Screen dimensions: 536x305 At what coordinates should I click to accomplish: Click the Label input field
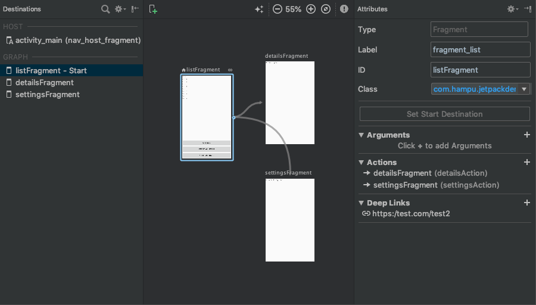tap(480, 49)
